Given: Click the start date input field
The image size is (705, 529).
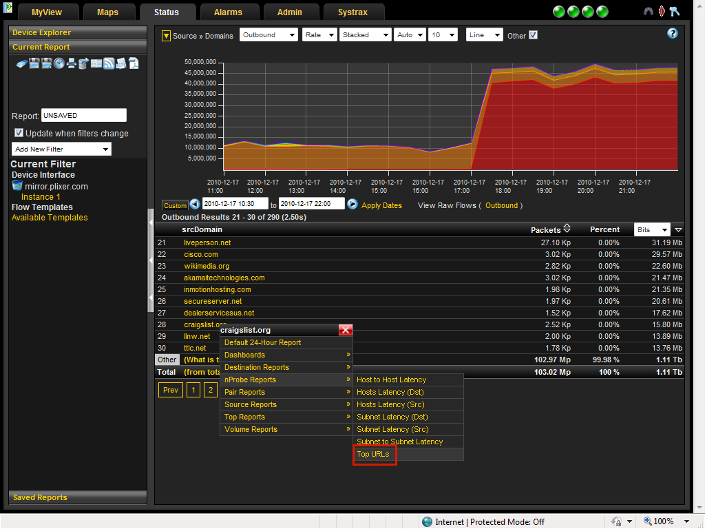Looking at the screenshot, I should pyautogui.click(x=235, y=205).
